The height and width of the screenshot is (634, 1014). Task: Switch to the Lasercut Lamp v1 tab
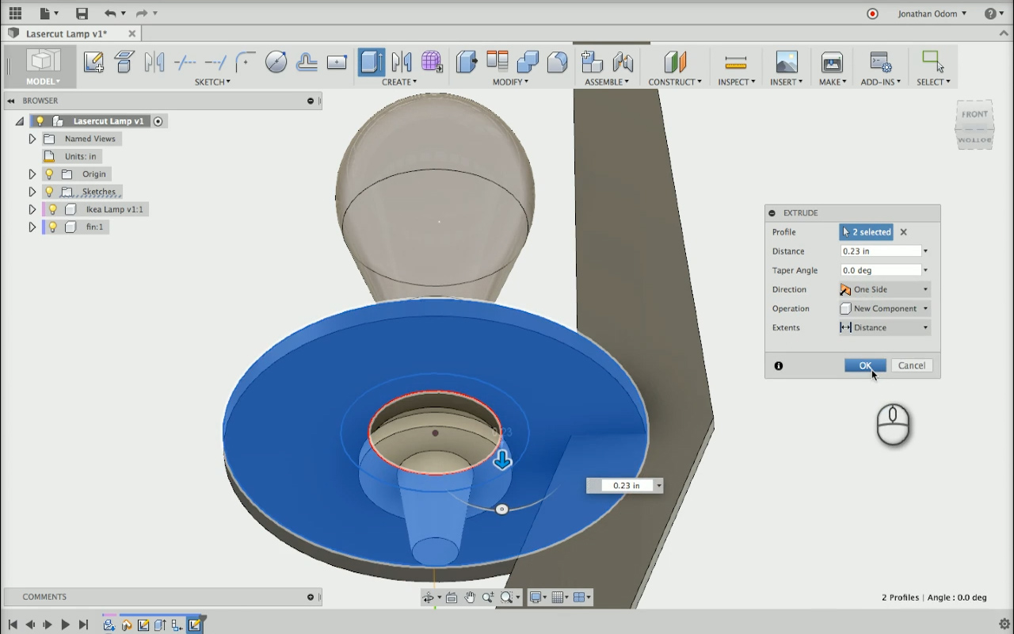[x=67, y=34]
